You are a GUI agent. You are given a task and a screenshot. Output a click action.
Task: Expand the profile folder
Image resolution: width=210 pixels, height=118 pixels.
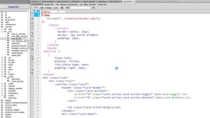point(2,84)
